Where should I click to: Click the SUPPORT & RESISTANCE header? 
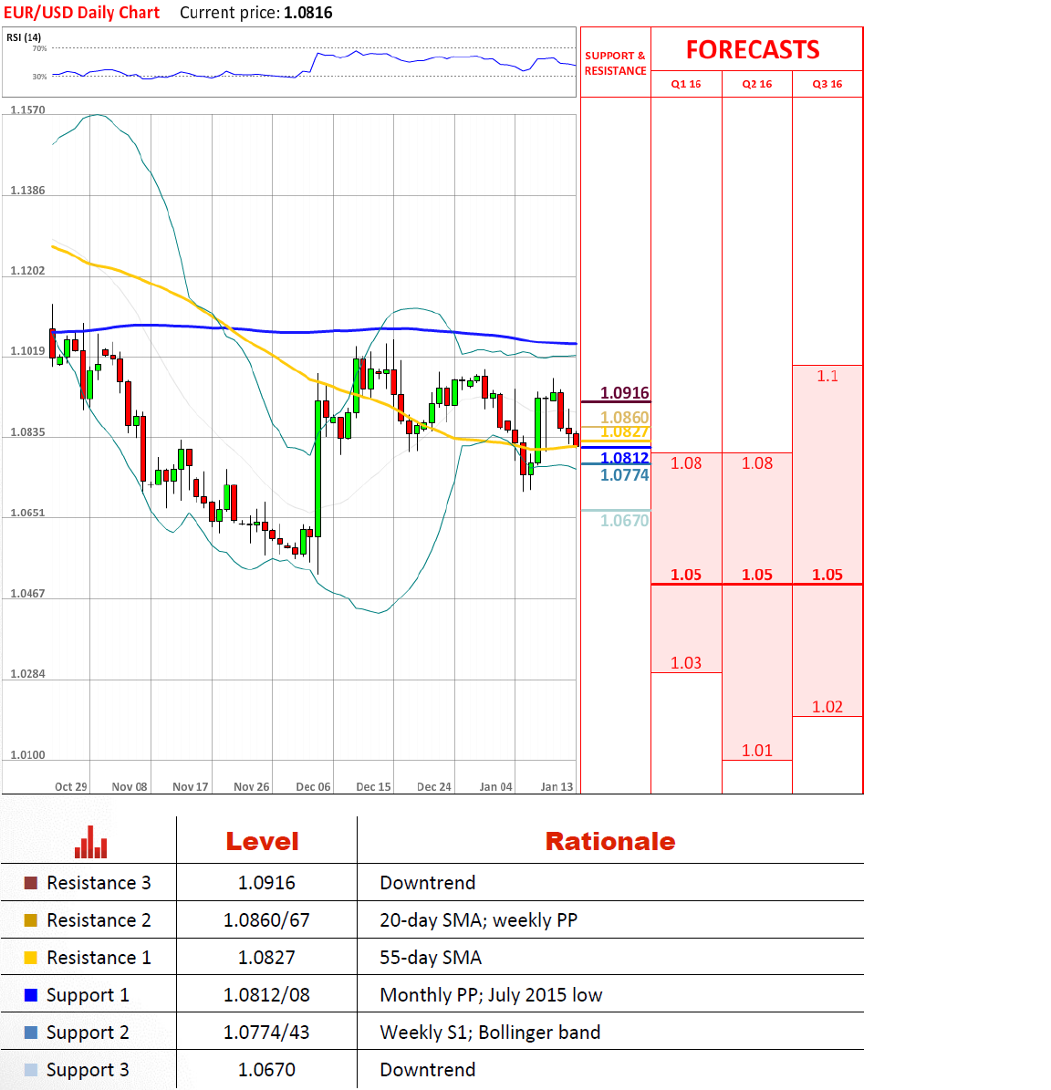pos(615,63)
